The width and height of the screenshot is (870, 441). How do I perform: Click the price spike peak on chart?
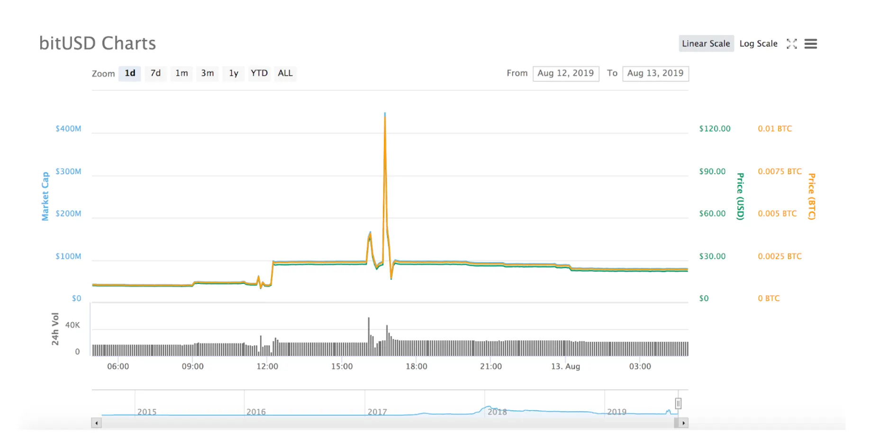coord(385,115)
